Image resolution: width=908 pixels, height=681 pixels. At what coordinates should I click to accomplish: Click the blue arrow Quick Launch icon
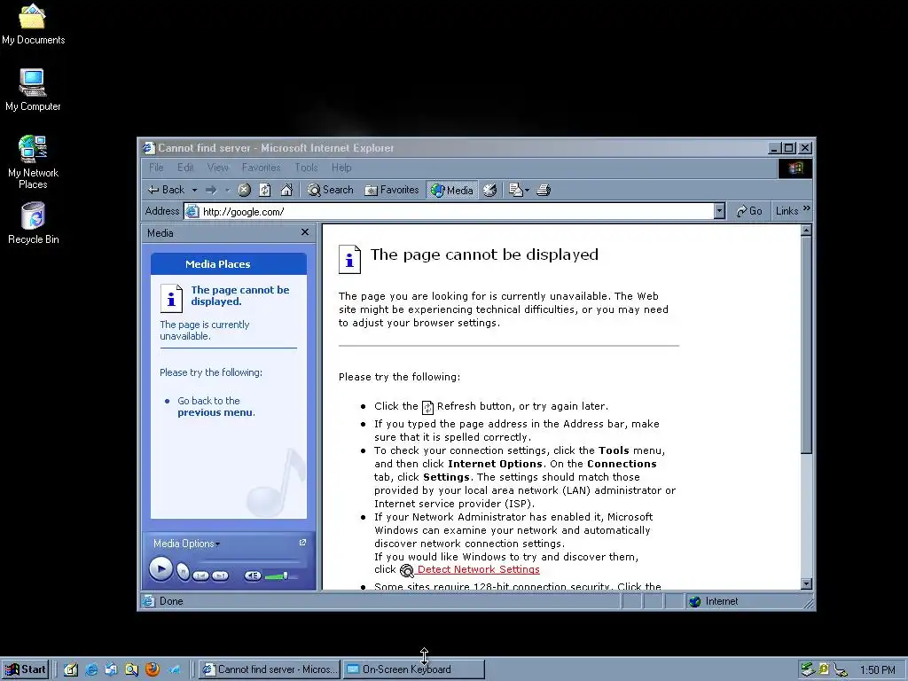point(174,669)
